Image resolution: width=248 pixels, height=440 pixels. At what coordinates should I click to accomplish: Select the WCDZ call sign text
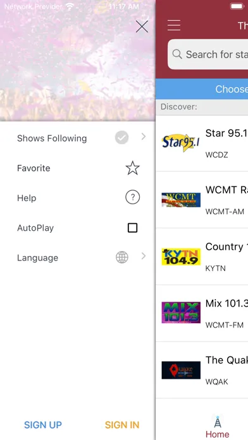point(216,155)
